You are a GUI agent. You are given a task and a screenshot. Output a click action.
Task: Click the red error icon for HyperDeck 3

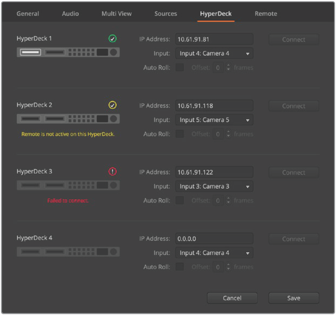tap(112, 171)
